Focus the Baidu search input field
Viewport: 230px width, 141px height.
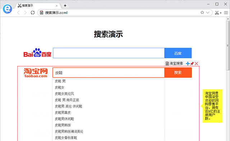(x=109, y=53)
